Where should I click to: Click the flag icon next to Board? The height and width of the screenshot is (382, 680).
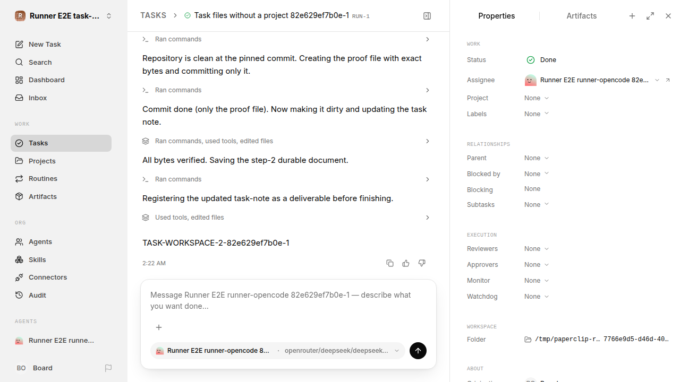tap(108, 368)
